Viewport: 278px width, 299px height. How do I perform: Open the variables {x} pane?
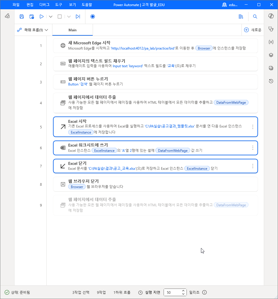pos(271,42)
